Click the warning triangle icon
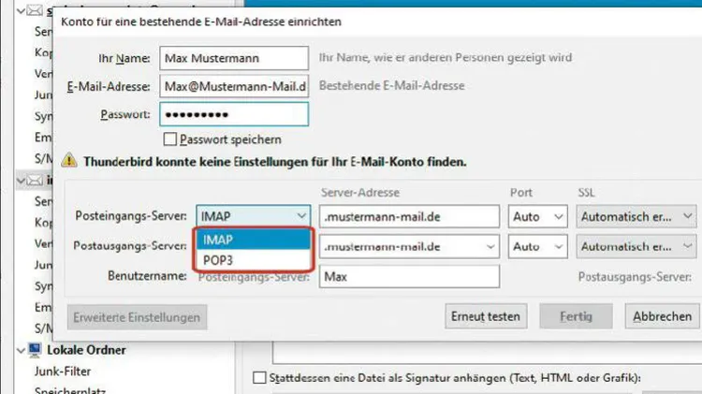The width and height of the screenshot is (702, 394). click(x=69, y=160)
